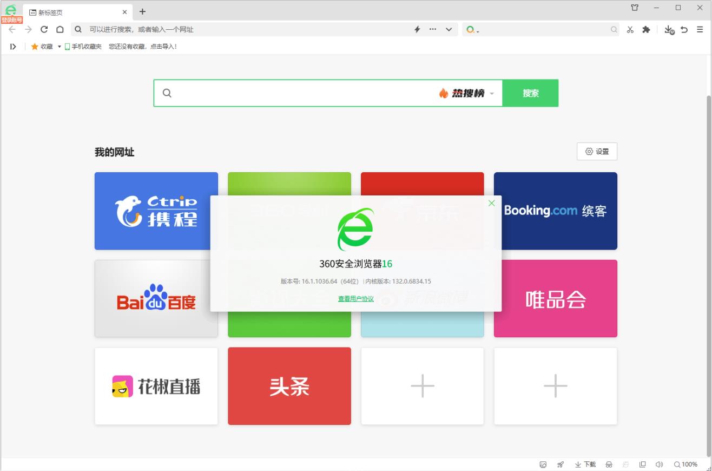
Task: Toggle the split-screen icon in status bar
Action: pos(642,464)
